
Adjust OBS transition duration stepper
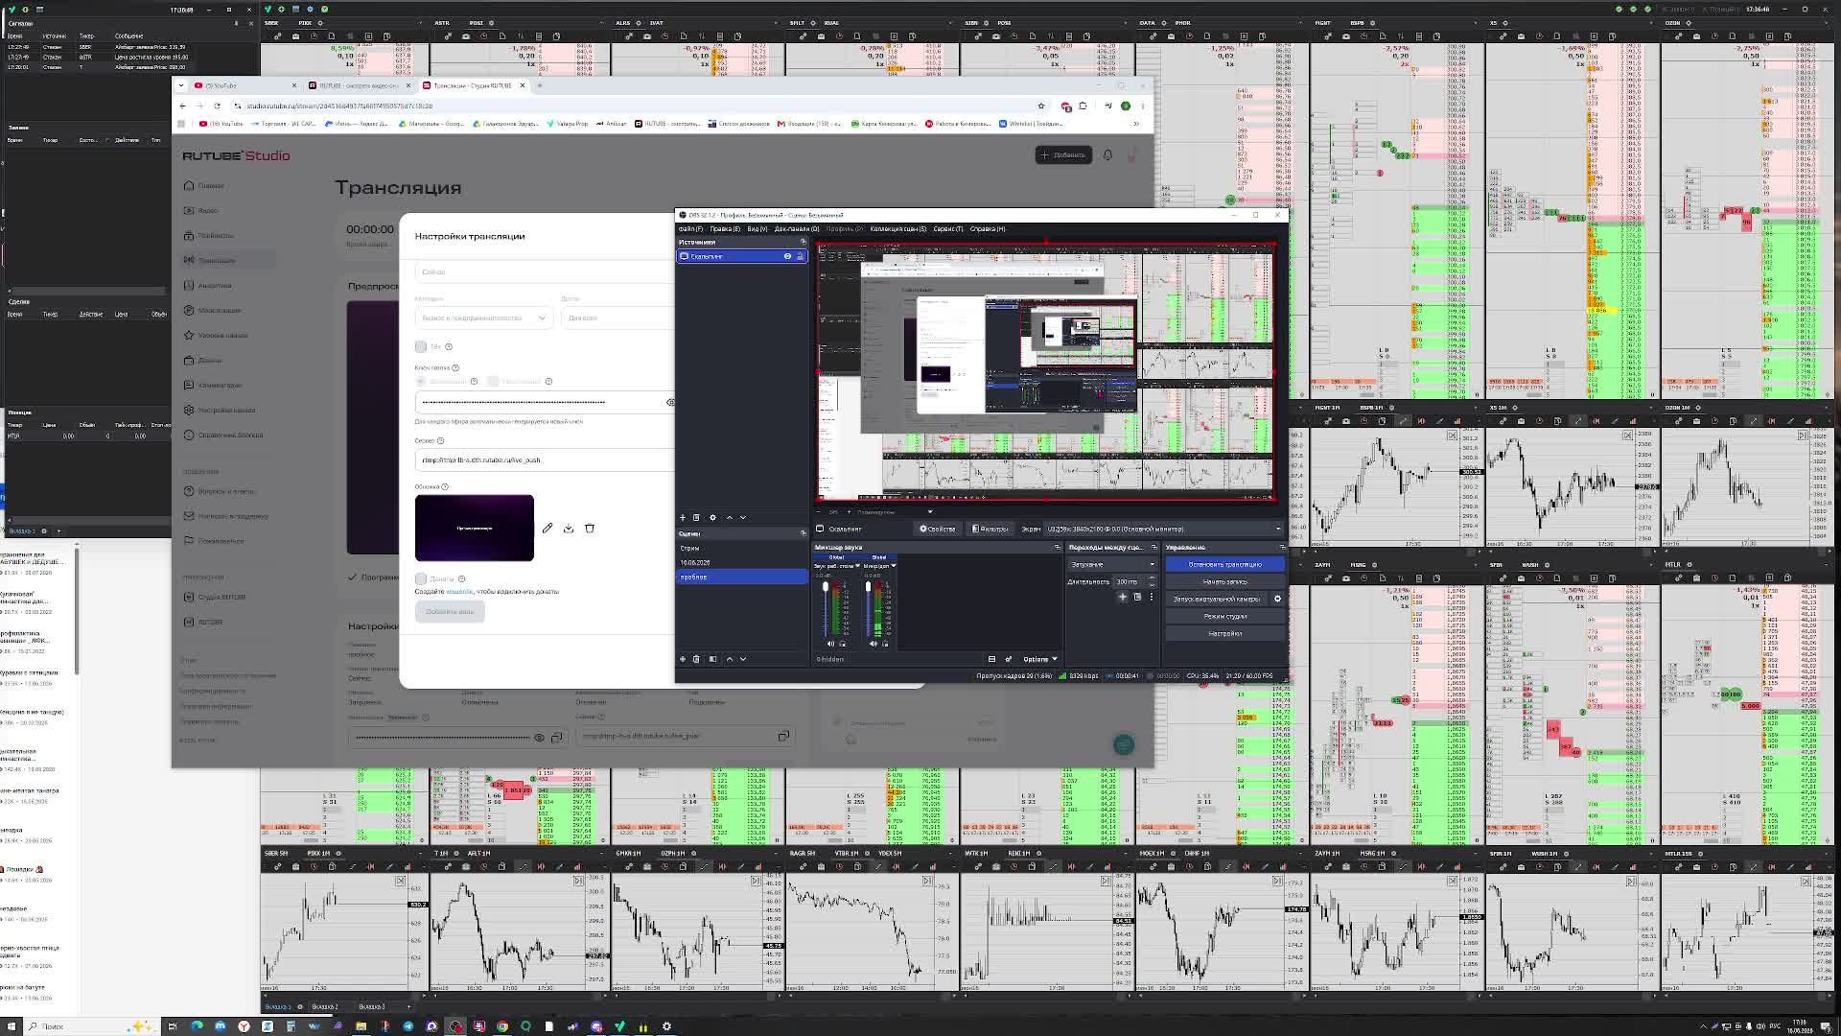1152,581
